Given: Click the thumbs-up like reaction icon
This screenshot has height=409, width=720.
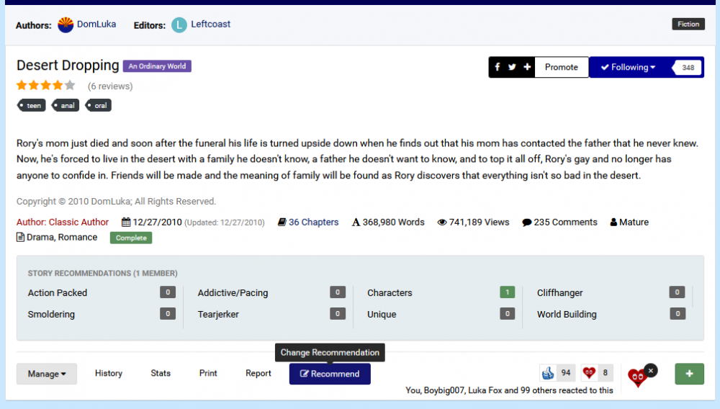Looking at the screenshot, I should pyautogui.click(x=549, y=373).
